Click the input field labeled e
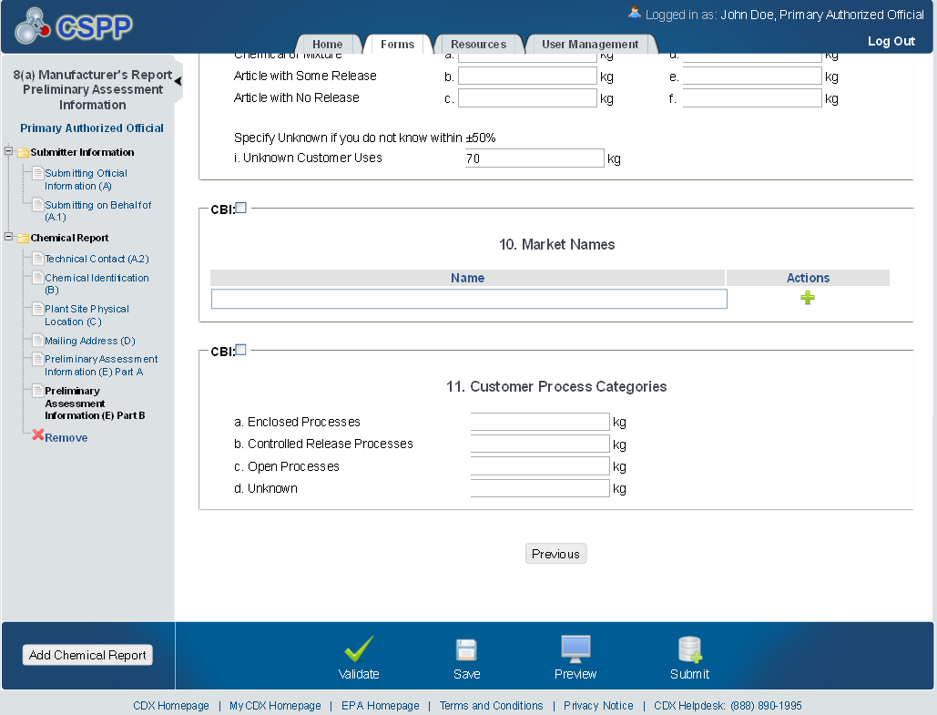This screenshot has height=715, width=937. [x=752, y=76]
